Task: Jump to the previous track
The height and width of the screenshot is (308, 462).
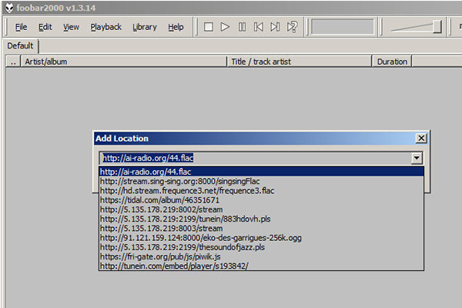Action: tap(259, 27)
